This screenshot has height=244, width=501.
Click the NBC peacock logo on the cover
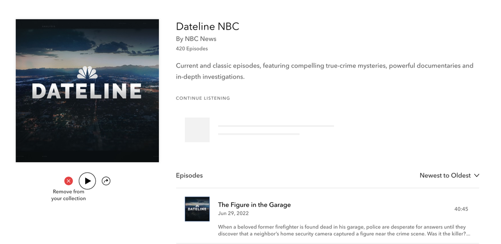[87, 73]
